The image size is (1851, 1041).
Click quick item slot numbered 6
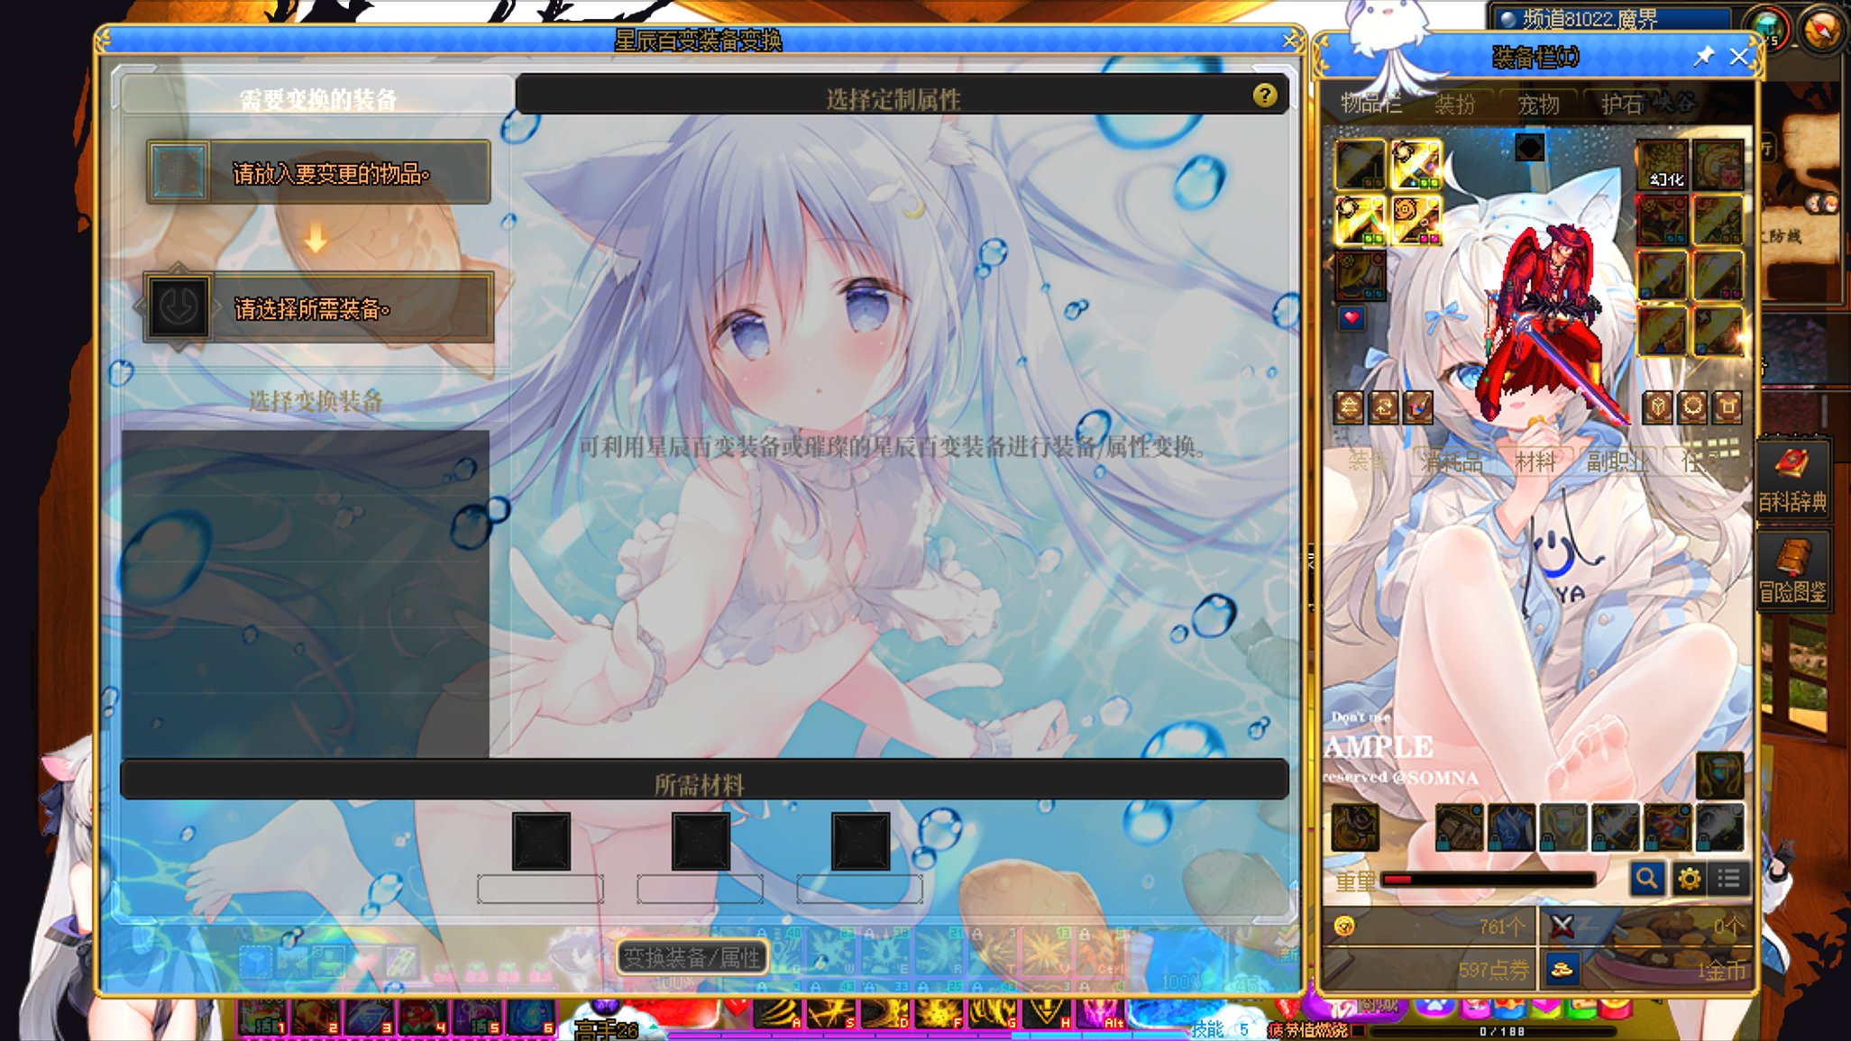point(529,1016)
